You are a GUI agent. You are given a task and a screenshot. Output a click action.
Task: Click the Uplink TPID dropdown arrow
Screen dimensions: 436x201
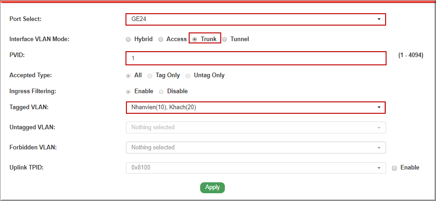[x=379, y=168]
